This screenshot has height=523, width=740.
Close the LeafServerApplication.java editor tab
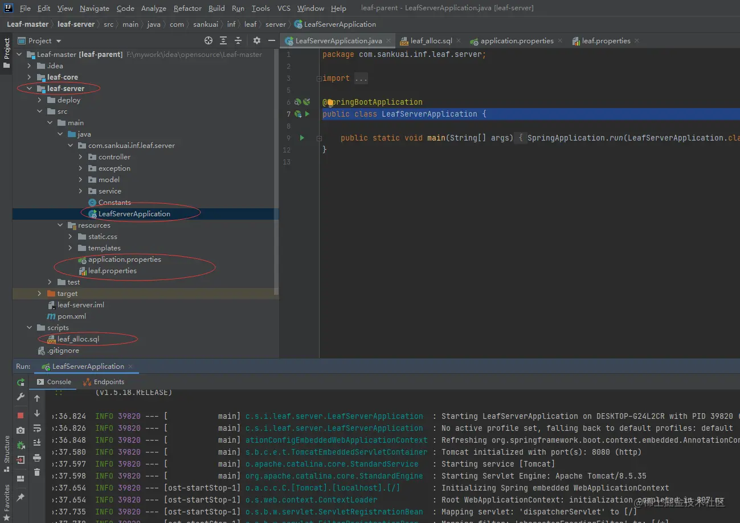(389, 41)
